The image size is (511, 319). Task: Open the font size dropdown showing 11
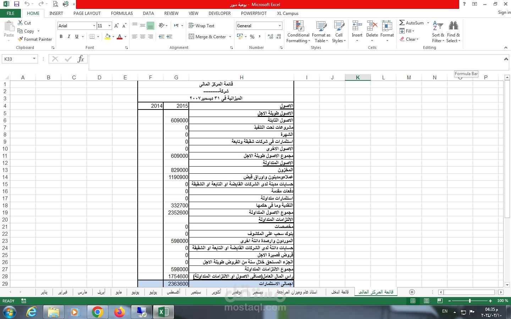pos(109,26)
